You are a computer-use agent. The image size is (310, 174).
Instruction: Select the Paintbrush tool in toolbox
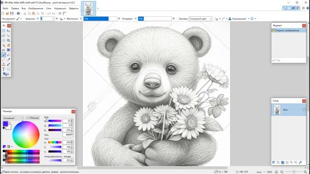(x=4, y=55)
